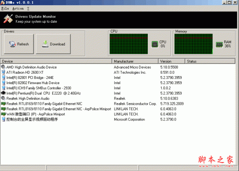Sort by the Manufacturer column header
239x171 pixels.
point(135,61)
